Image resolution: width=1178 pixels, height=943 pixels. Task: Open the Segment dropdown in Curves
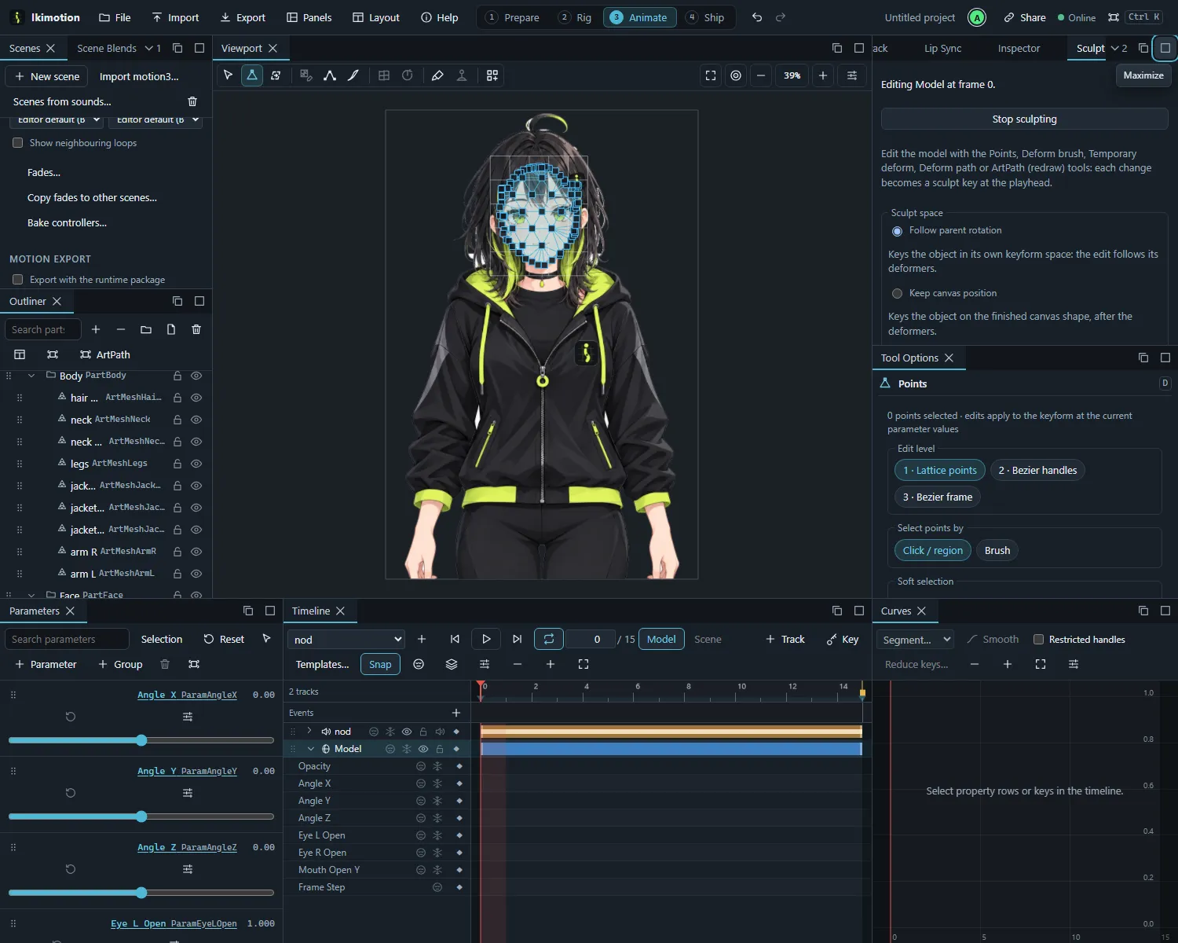point(916,640)
